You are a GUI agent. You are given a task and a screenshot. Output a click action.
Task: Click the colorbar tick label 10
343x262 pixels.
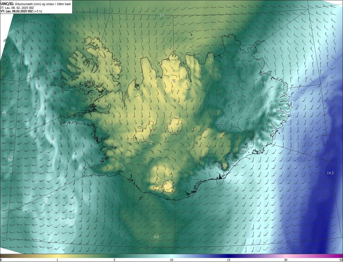click(x=171, y=260)
